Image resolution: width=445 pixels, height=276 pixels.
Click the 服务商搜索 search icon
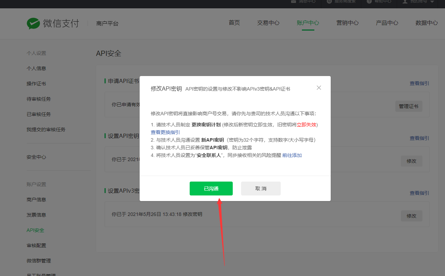pos(329,1)
